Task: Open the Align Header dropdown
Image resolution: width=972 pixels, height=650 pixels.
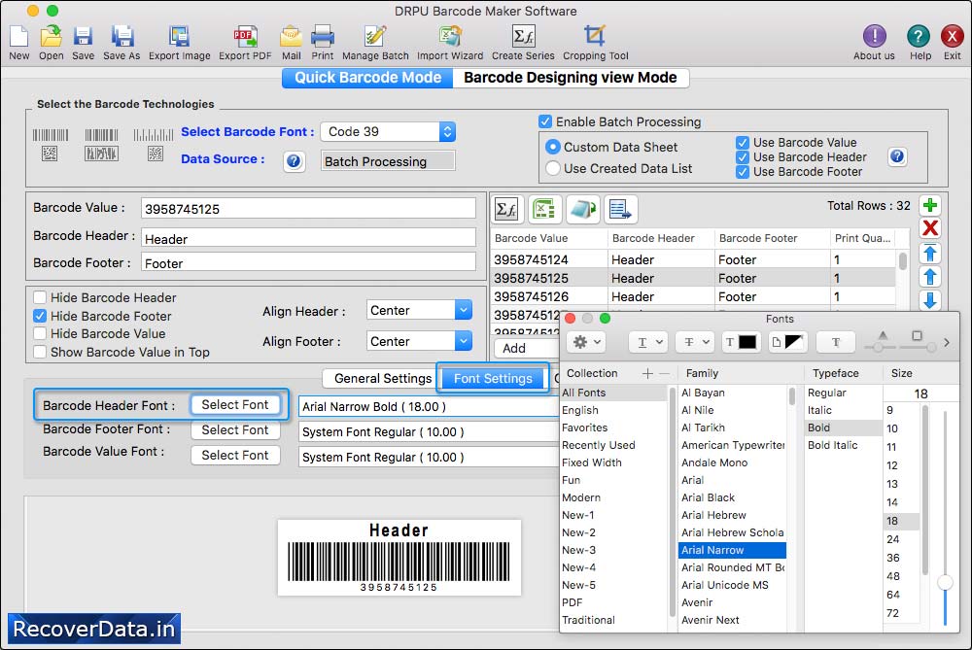Action: (x=419, y=310)
